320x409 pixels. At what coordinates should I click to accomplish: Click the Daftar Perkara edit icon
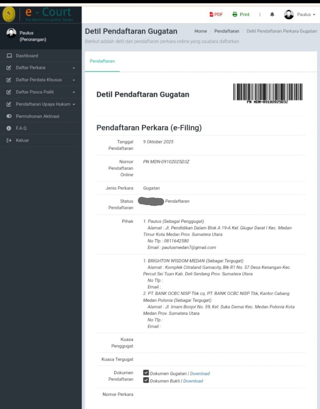click(9, 68)
